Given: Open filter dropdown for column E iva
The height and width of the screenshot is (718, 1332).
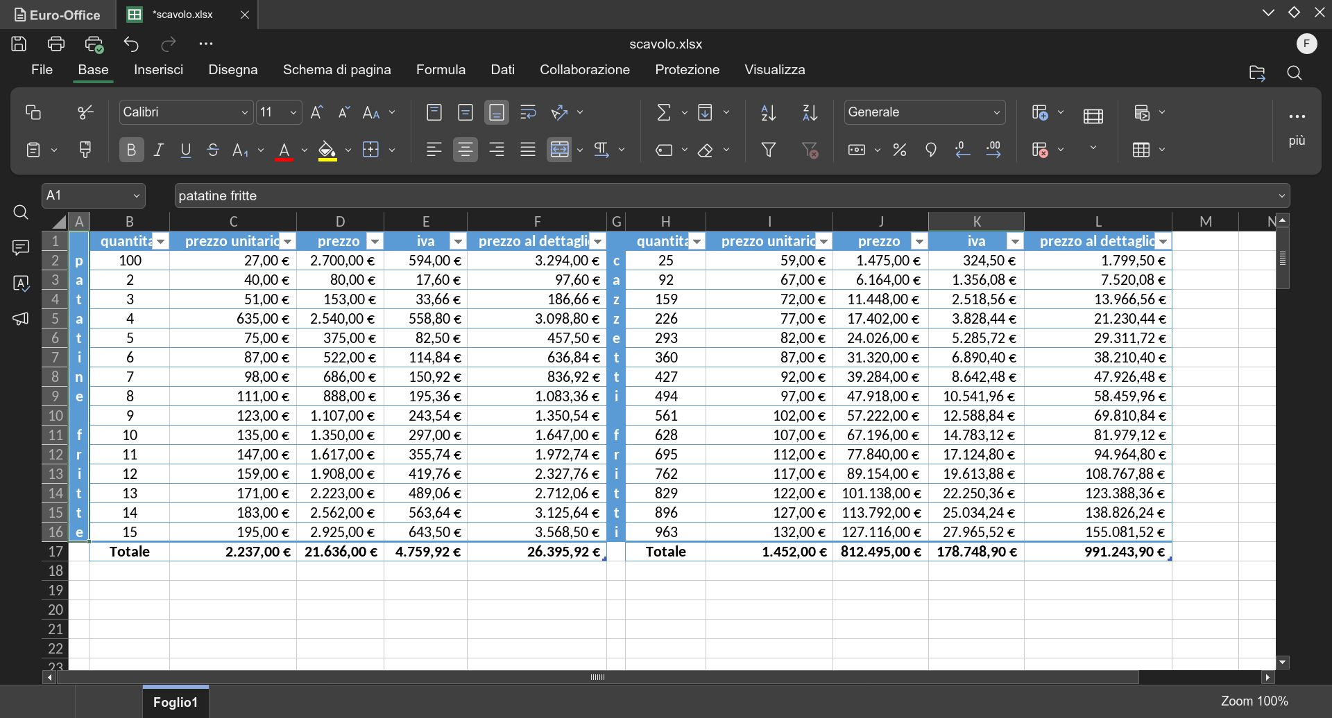Looking at the screenshot, I should (458, 241).
